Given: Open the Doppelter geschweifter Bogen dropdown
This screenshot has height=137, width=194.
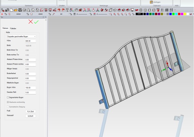Looking at the screenshot, I should pos(21,36).
